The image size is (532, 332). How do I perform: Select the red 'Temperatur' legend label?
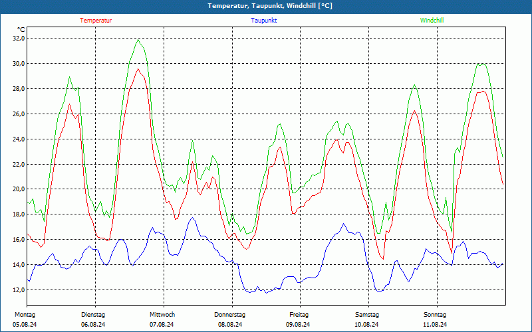(x=96, y=21)
